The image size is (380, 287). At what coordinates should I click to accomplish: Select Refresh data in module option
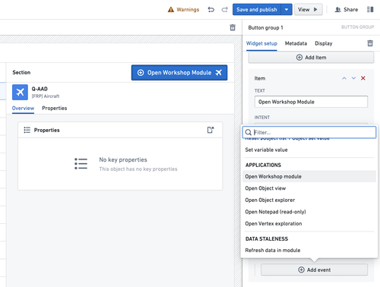click(309, 250)
